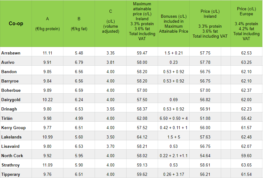Viewport: 263px width, 178px height.
Task: Select the Strathroy co-op name
Action: click(x=11, y=165)
